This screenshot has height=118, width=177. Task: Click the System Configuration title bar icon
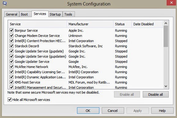5,3
